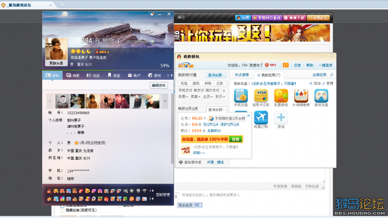This screenshot has height=218, width=388.
Task: Open the 游戏 games tab
Action: pyautogui.click(x=155, y=75)
